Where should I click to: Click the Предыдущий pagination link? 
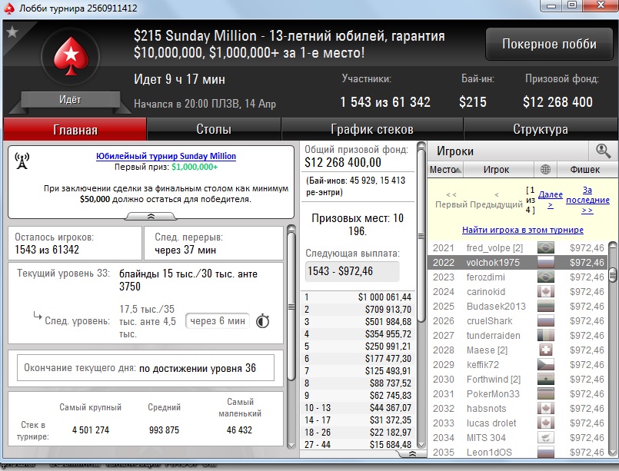tap(496, 200)
